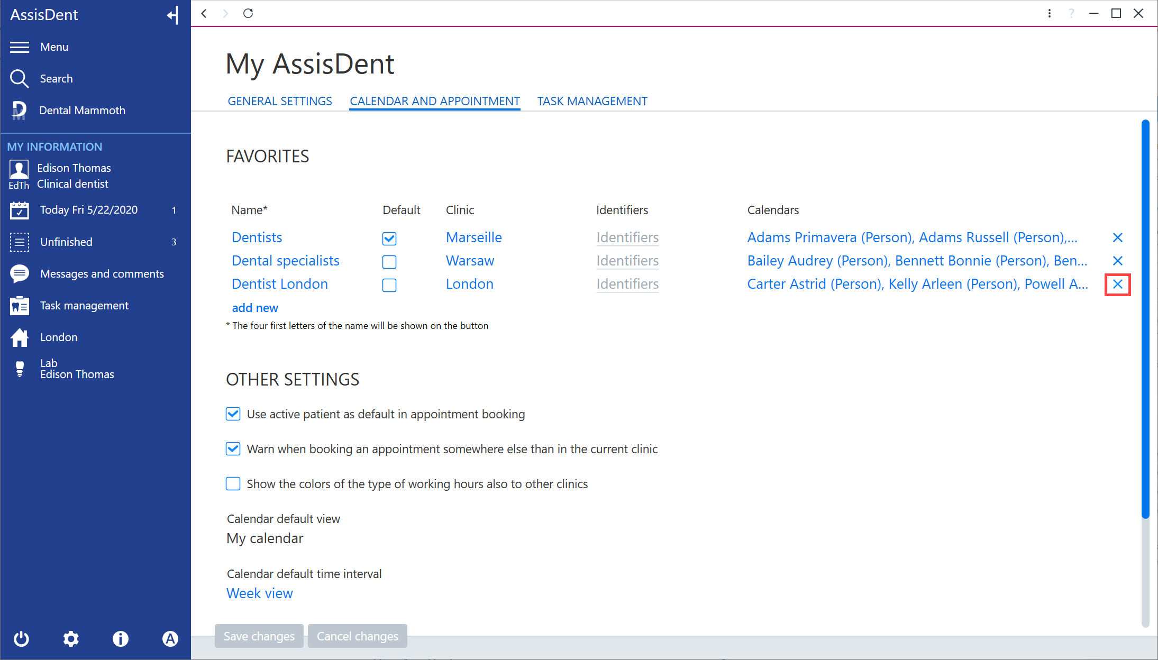Click the vertical scrollbar thumb

[x=1145, y=319]
